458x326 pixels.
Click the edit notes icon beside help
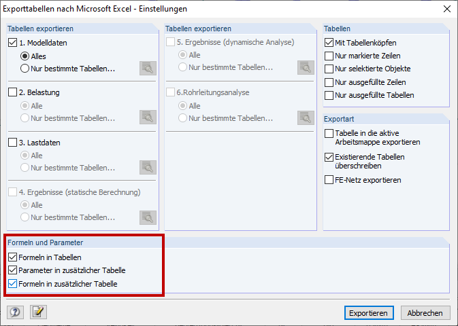[x=37, y=312]
